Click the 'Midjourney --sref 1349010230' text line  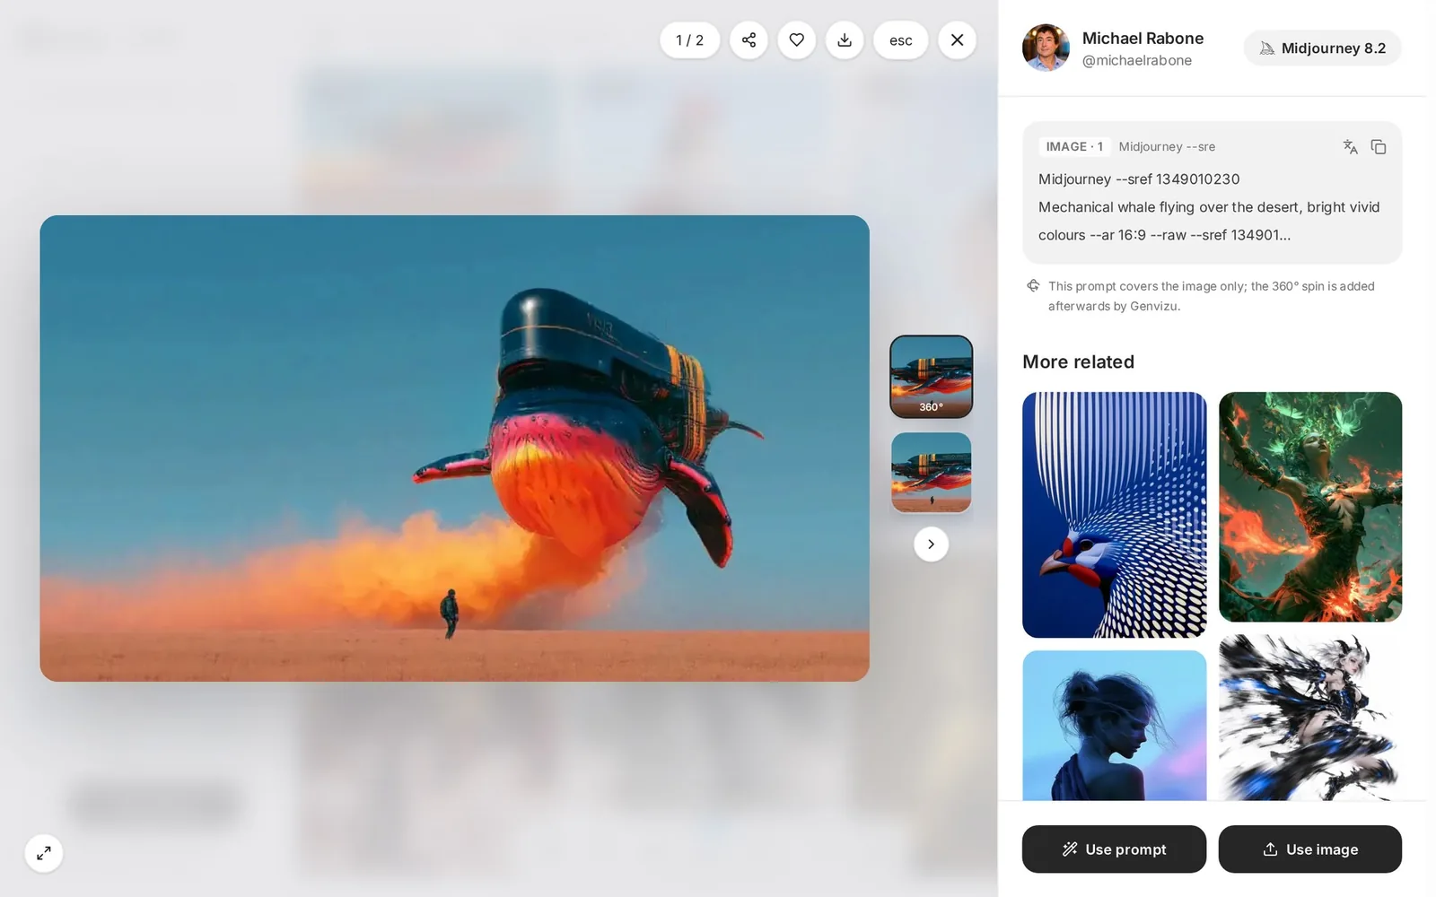1139,179
